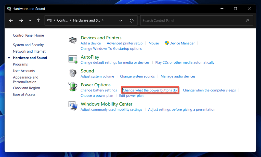261x157 pixels.
Task: Navigate up one level with up arrow
Action: pos(38,21)
